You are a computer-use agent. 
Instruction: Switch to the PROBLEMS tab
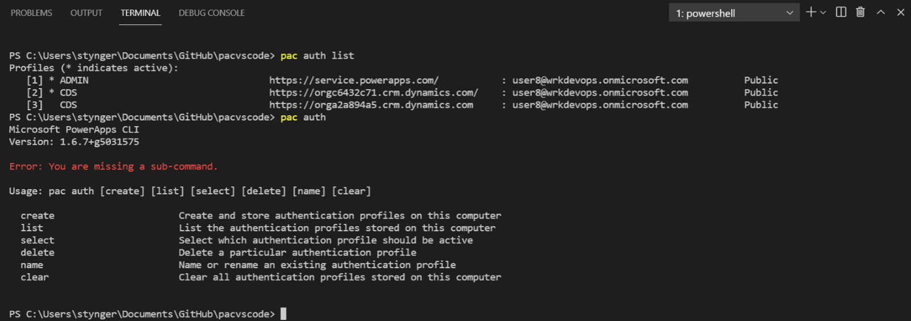(x=31, y=12)
